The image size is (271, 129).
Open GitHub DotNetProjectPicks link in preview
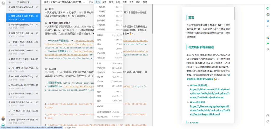tap(210, 93)
